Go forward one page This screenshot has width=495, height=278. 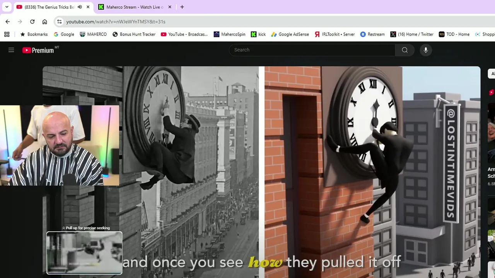tap(20, 22)
